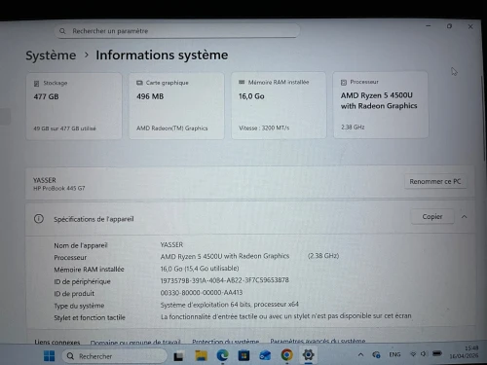Minimize the Settings window
Screen dimensions: 487x365
pos(429,25)
